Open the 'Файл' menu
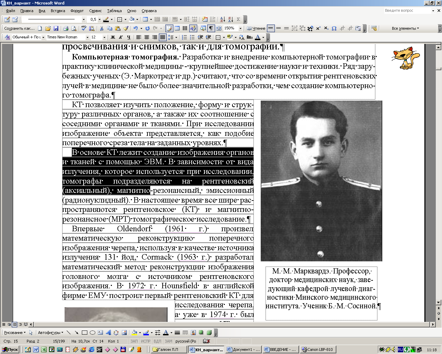Viewport: 442px width, 354px height. pos(10,11)
